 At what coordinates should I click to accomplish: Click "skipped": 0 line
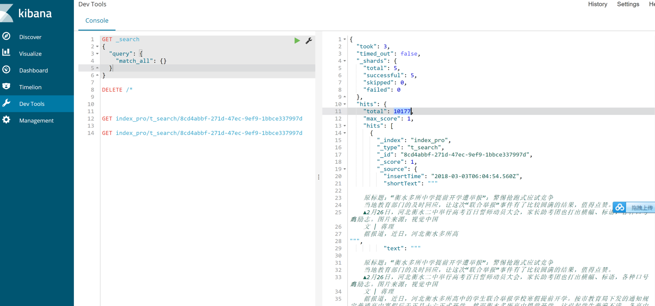[x=385, y=83]
